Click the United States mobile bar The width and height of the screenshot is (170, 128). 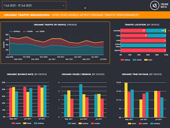click(143, 45)
